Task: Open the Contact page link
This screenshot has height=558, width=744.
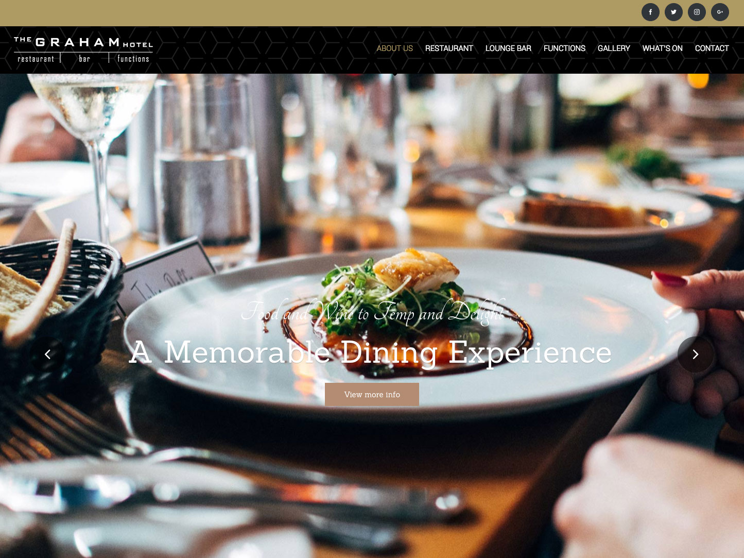Action: coord(712,48)
